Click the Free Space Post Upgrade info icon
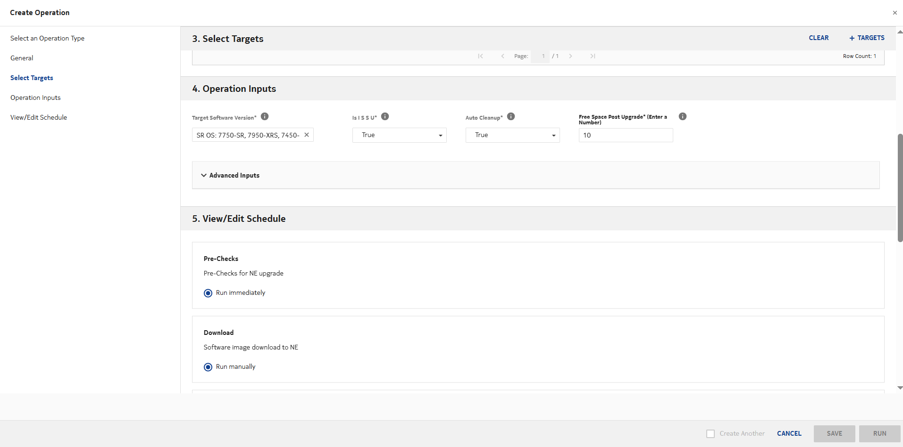Screen dimensions: 903x447 click(683, 116)
